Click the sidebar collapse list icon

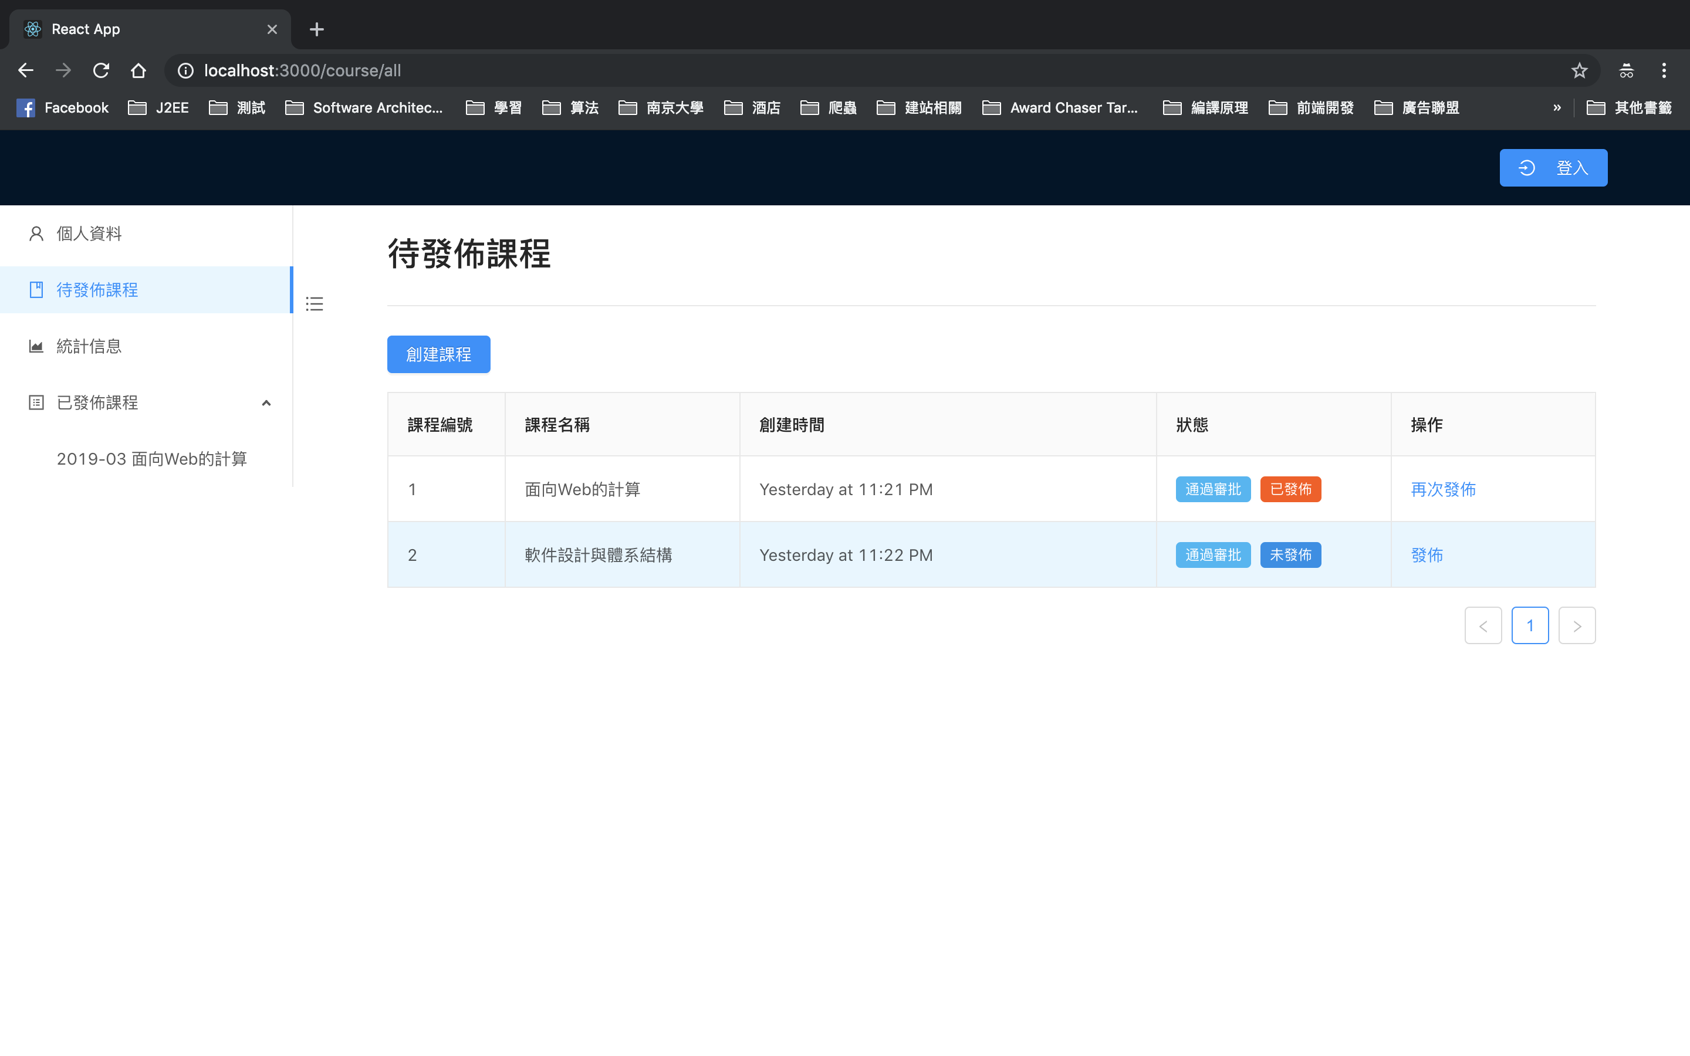point(315,304)
